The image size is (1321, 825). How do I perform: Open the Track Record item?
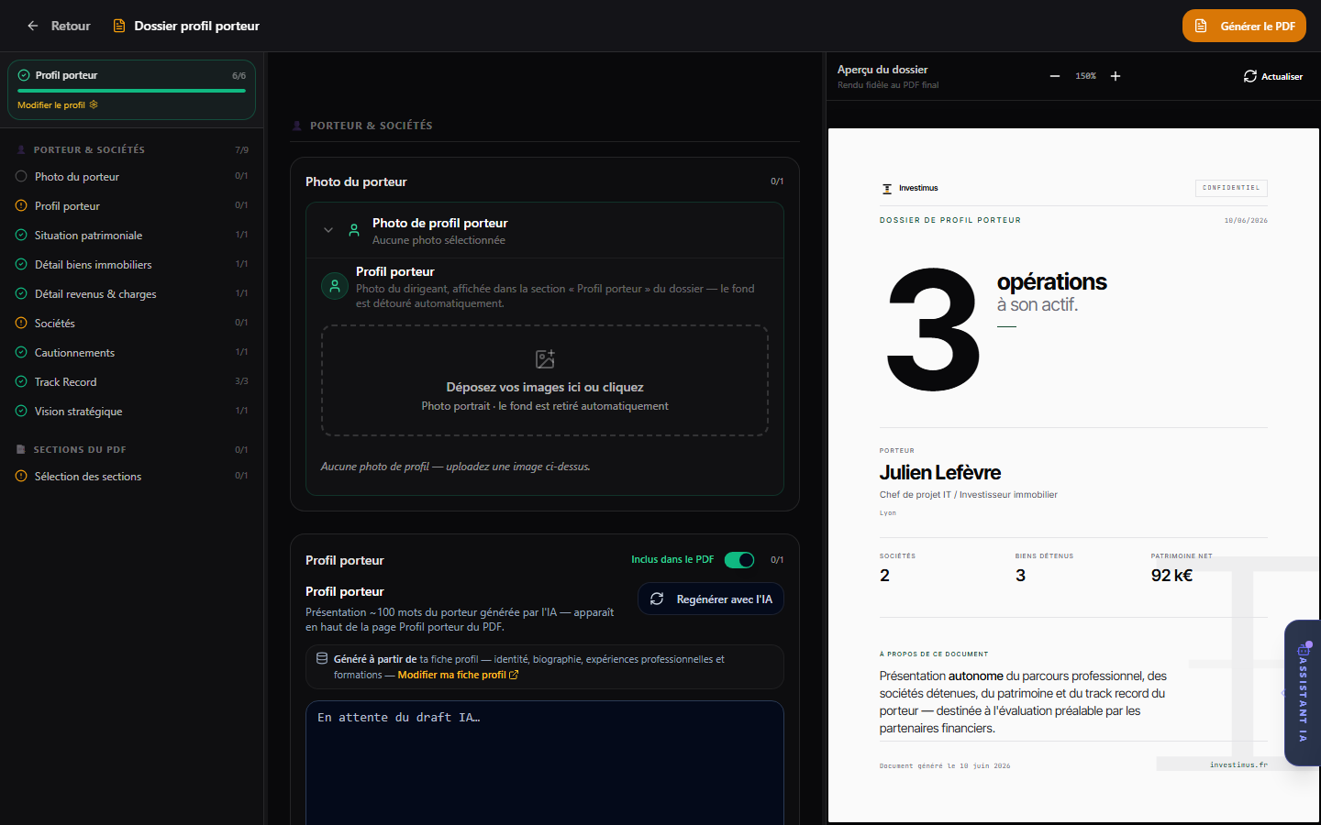click(x=131, y=381)
